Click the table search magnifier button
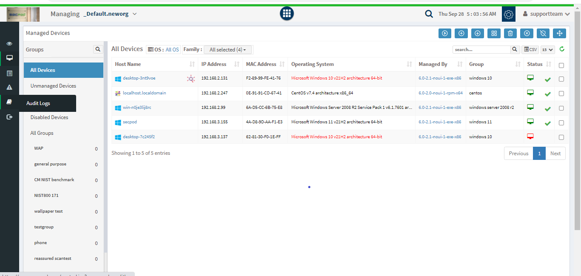The width and height of the screenshot is (581, 276). [x=515, y=49]
